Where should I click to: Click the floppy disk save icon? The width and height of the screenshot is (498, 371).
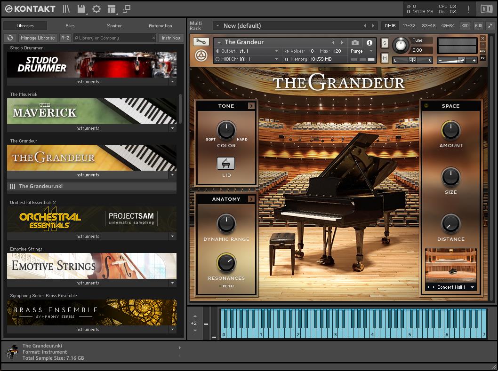(x=81, y=9)
